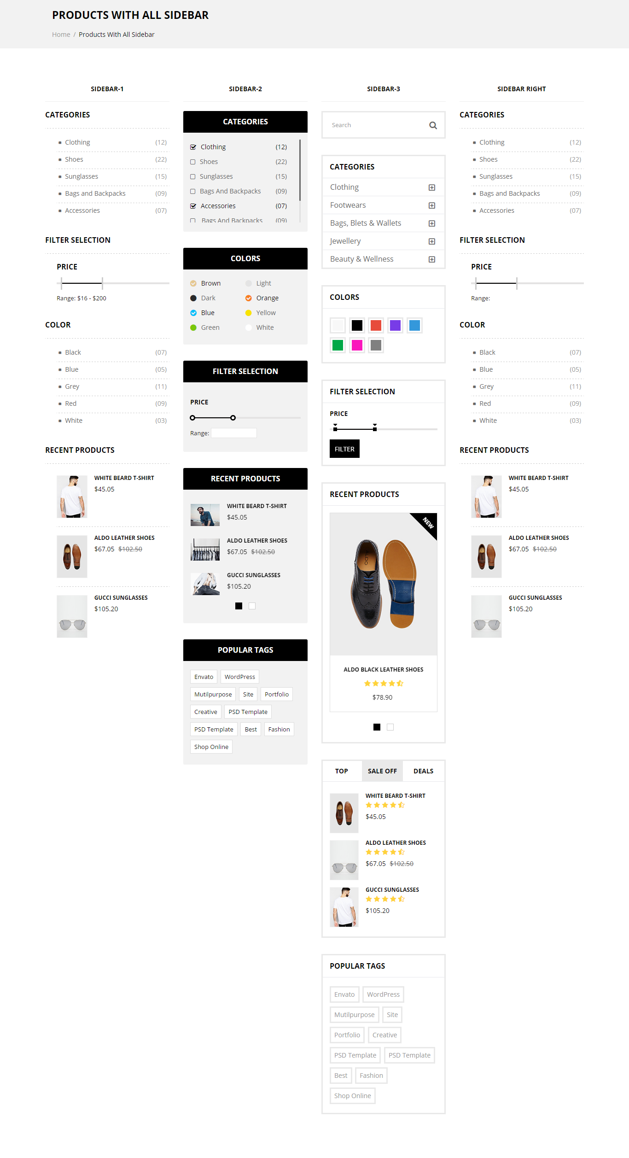The width and height of the screenshot is (629, 1158).
Task: Expand Beauty & Wellness plus icon
Action: pyautogui.click(x=432, y=259)
